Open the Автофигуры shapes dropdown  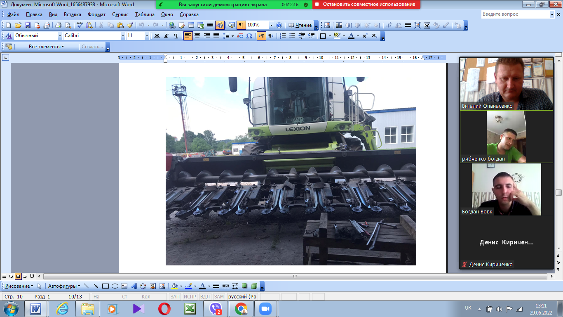64,286
